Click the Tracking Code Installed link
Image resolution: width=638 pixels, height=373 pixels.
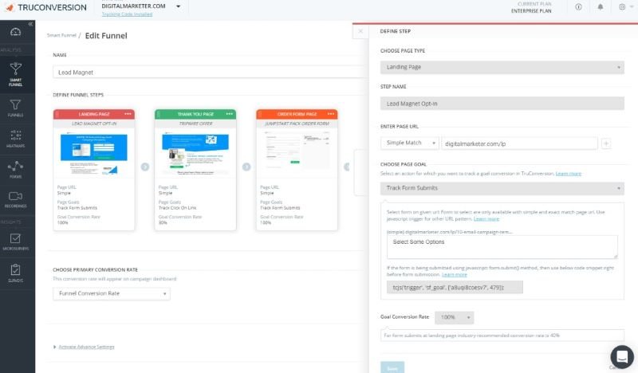tap(127, 14)
